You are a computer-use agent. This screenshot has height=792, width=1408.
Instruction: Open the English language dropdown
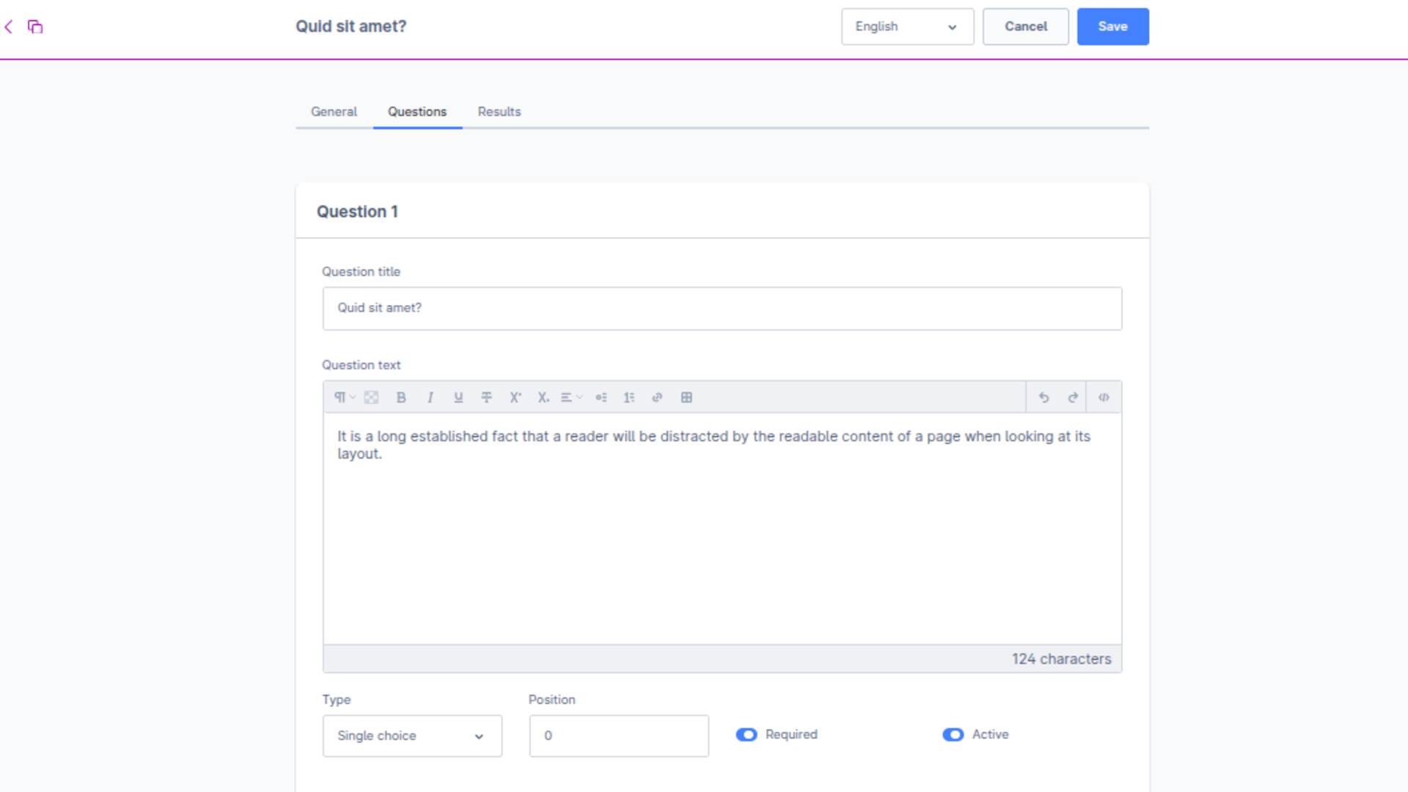[907, 26]
